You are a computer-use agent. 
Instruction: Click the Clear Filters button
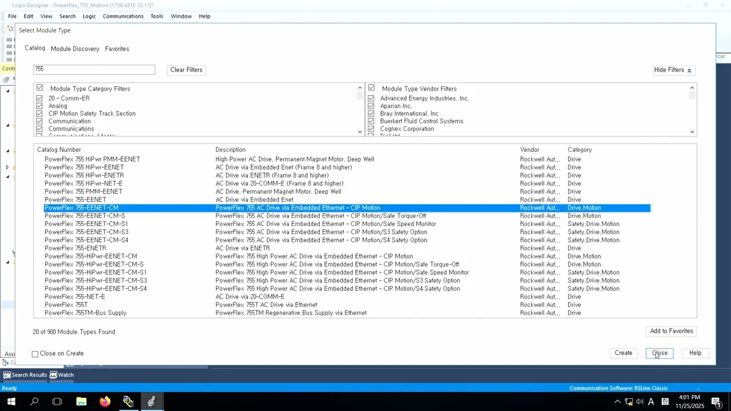point(186,70)
